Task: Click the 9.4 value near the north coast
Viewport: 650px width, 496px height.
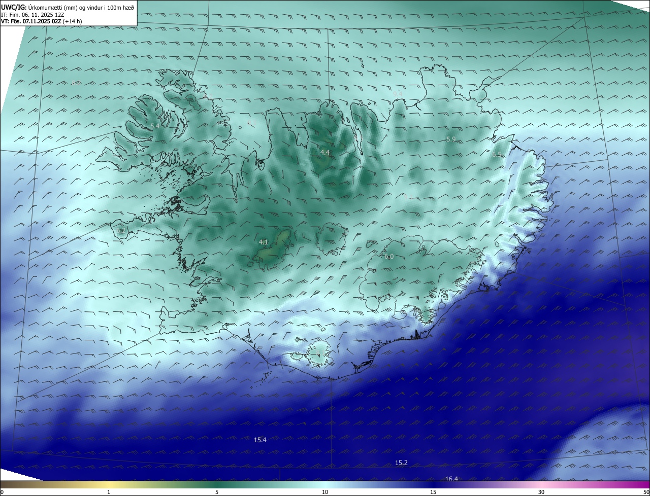Action: [x=398, y=94]
